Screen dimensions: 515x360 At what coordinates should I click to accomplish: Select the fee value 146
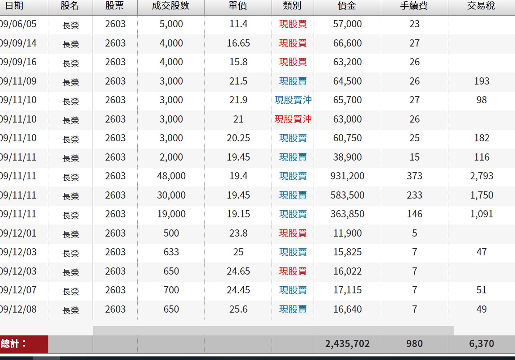pyautogui.click(x=414, y=214)
